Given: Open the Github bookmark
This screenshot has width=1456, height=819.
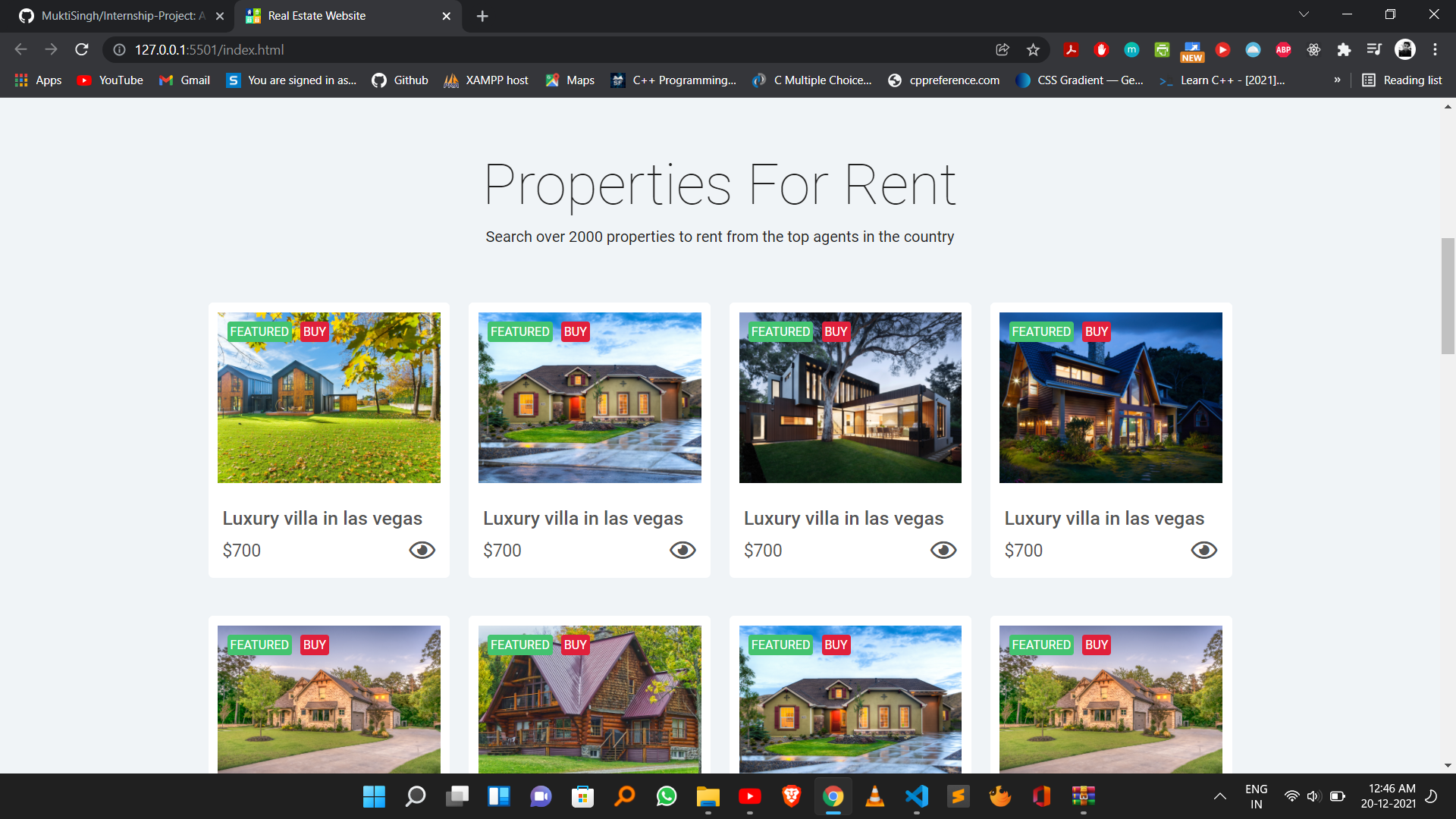Looking at the screenshot, I should tap(400, 80).
